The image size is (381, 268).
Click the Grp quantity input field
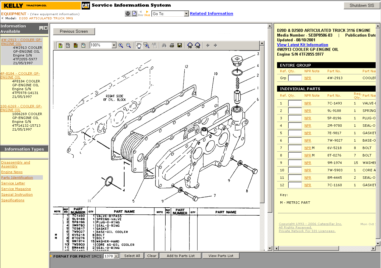(295, 78)
